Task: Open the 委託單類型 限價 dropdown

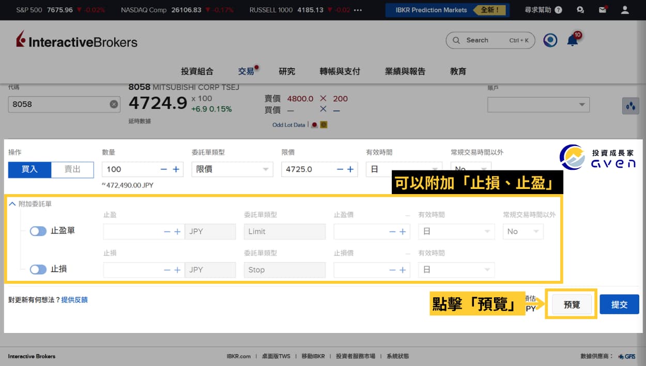Action: [232, 169]
